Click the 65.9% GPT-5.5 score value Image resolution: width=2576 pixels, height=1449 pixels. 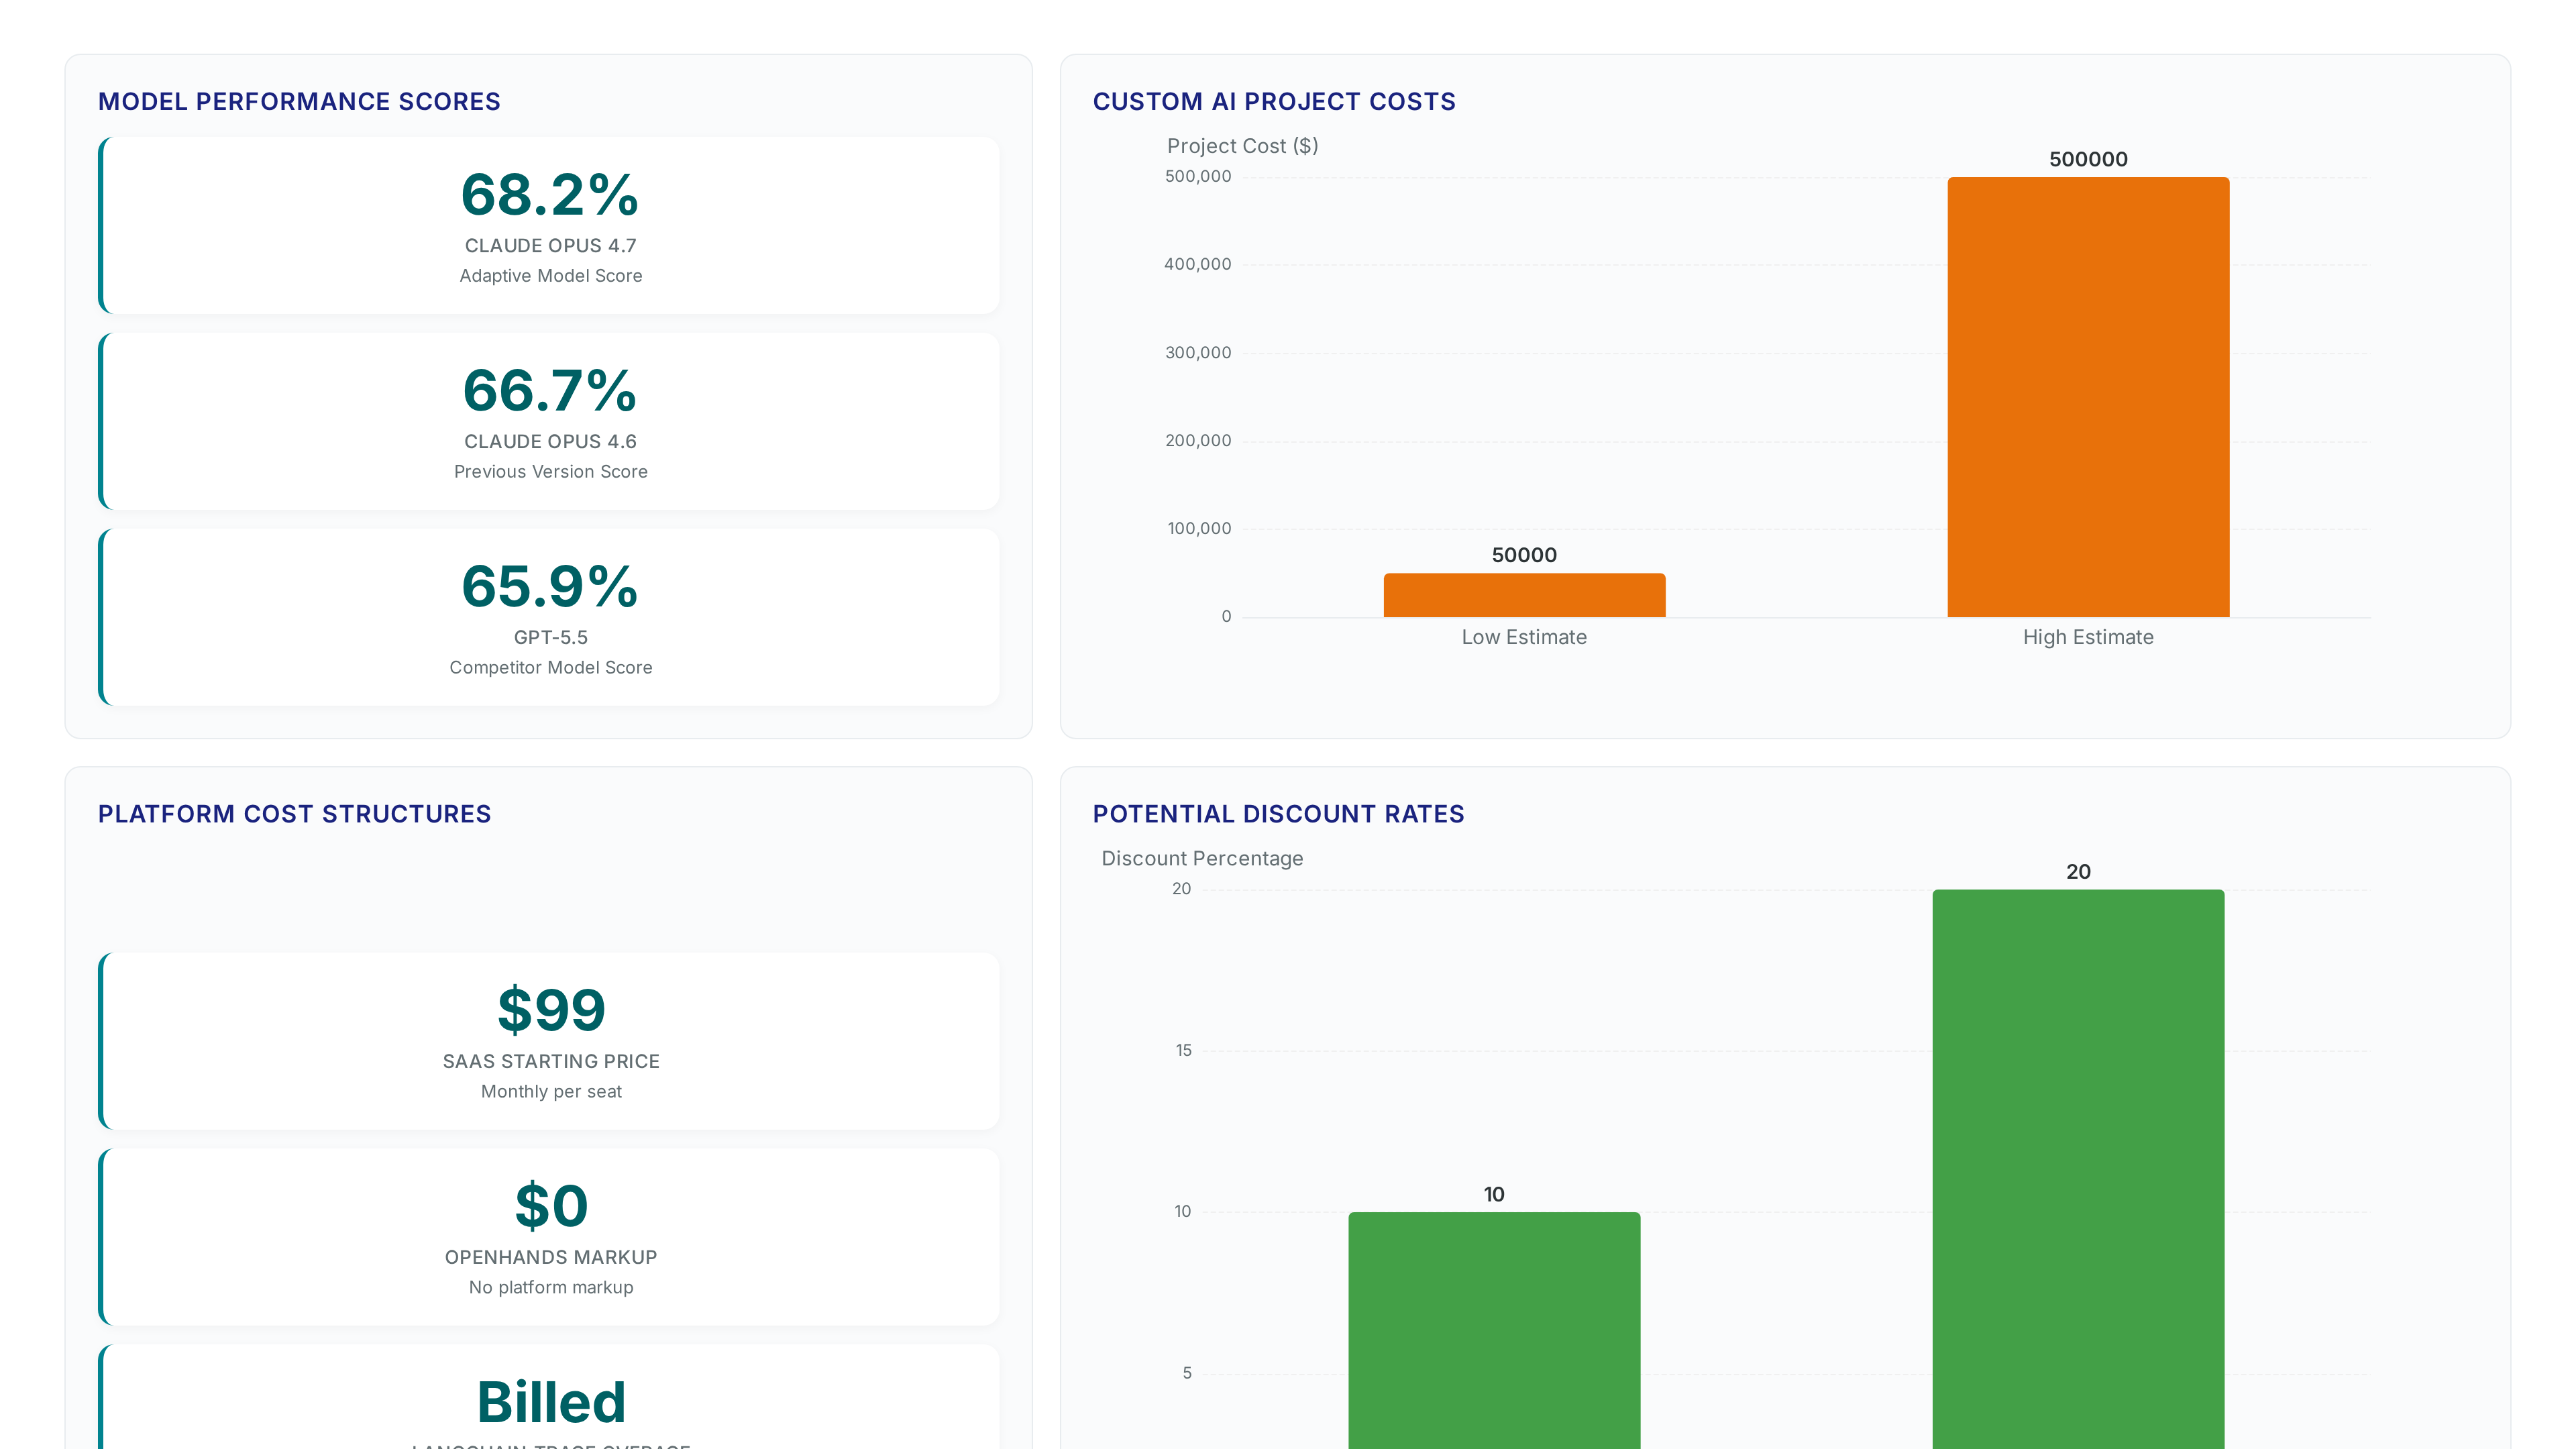tap(550, 586)
